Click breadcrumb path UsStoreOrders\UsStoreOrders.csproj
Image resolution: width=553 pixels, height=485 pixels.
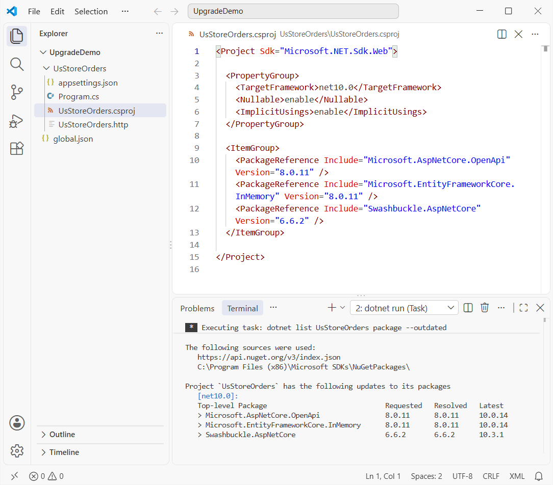click(340, 34)
